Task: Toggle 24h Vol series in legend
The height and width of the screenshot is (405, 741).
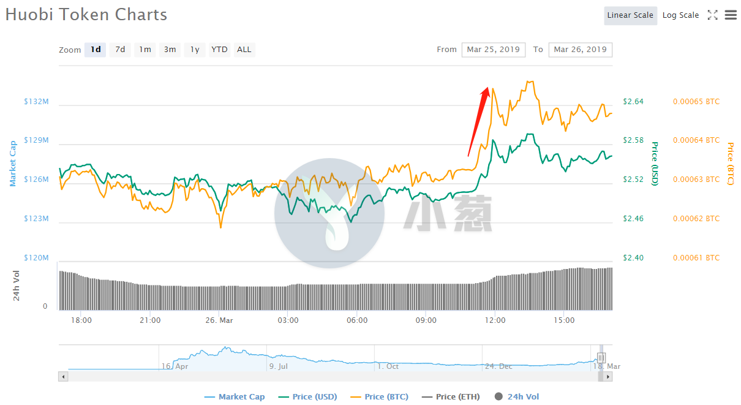Action: point(516,396)
